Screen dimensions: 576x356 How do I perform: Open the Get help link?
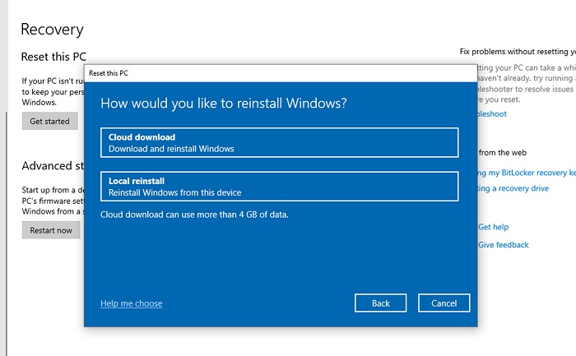(x=494, y=227)
